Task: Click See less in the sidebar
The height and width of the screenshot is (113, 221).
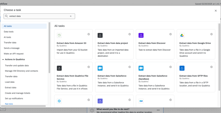Action: 9,104
